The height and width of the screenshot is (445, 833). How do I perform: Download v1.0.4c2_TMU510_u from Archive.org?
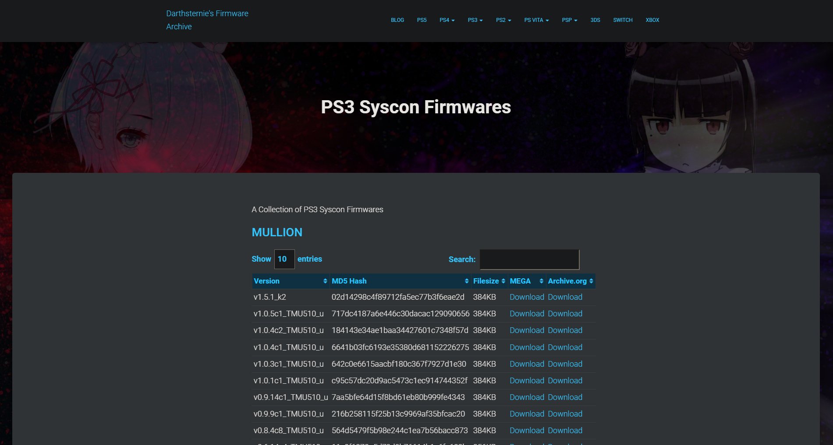[565, 330]
